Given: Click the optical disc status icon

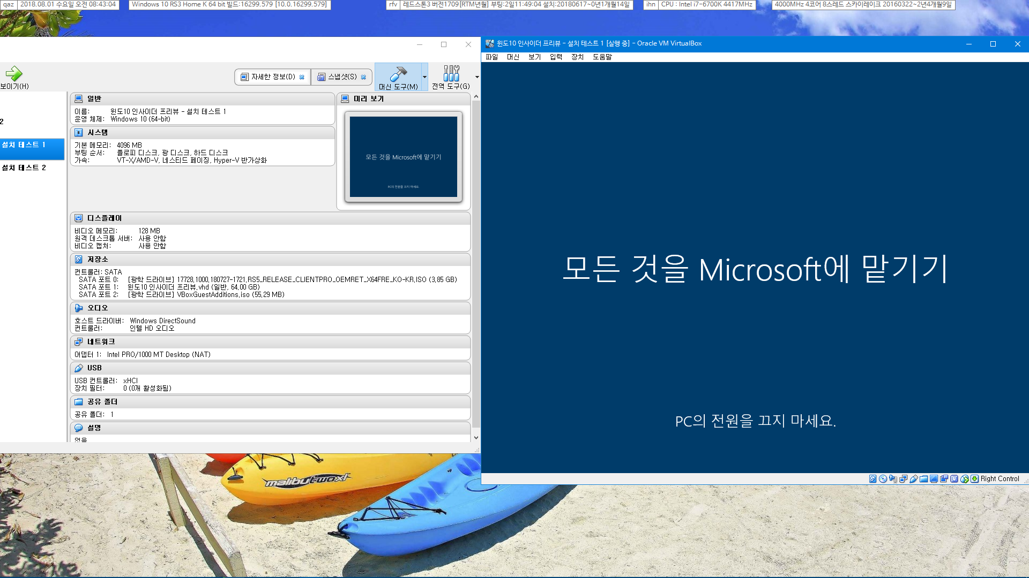Looking at the screenshot, I should [x=883, y=479].
